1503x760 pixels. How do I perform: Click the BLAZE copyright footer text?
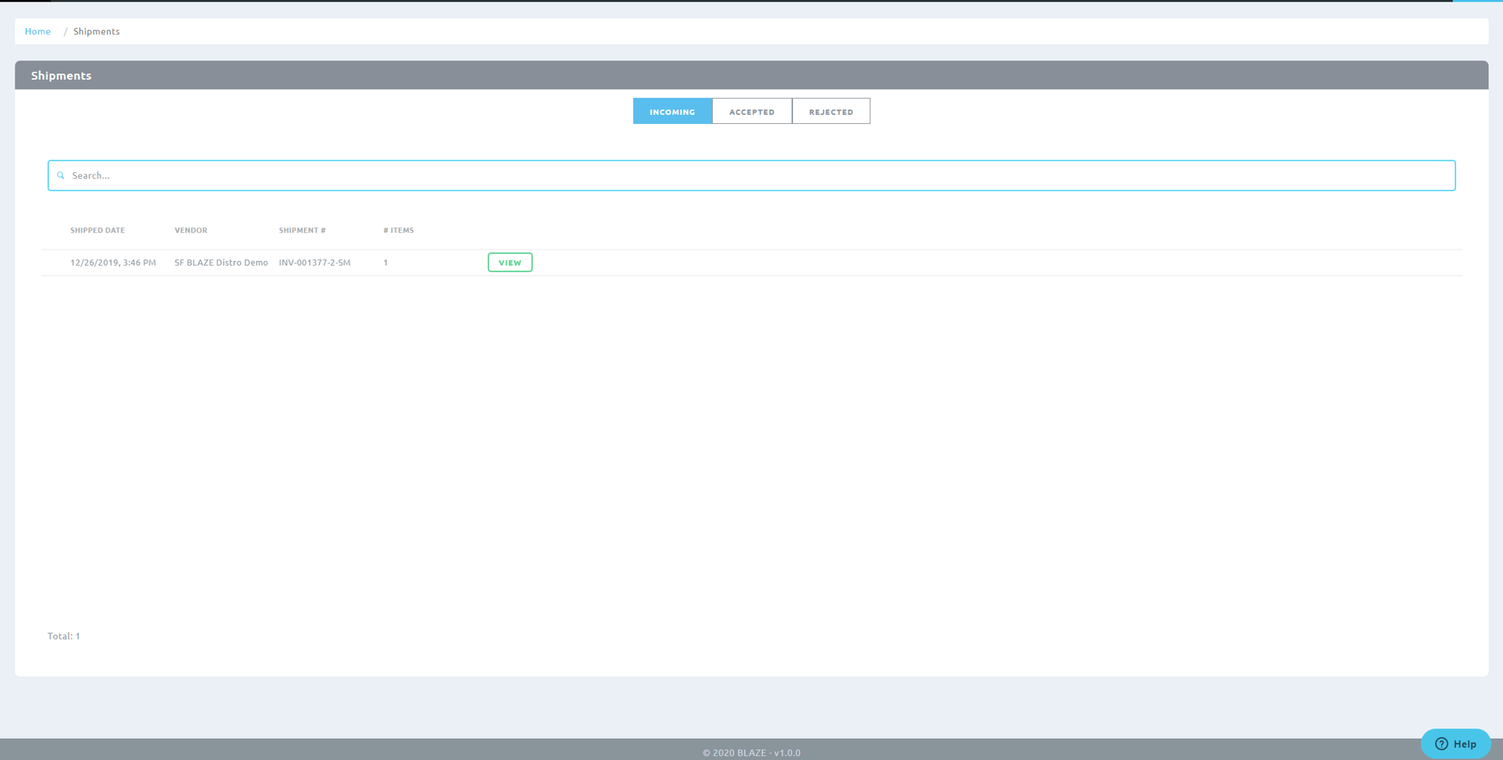coord(751,752)
